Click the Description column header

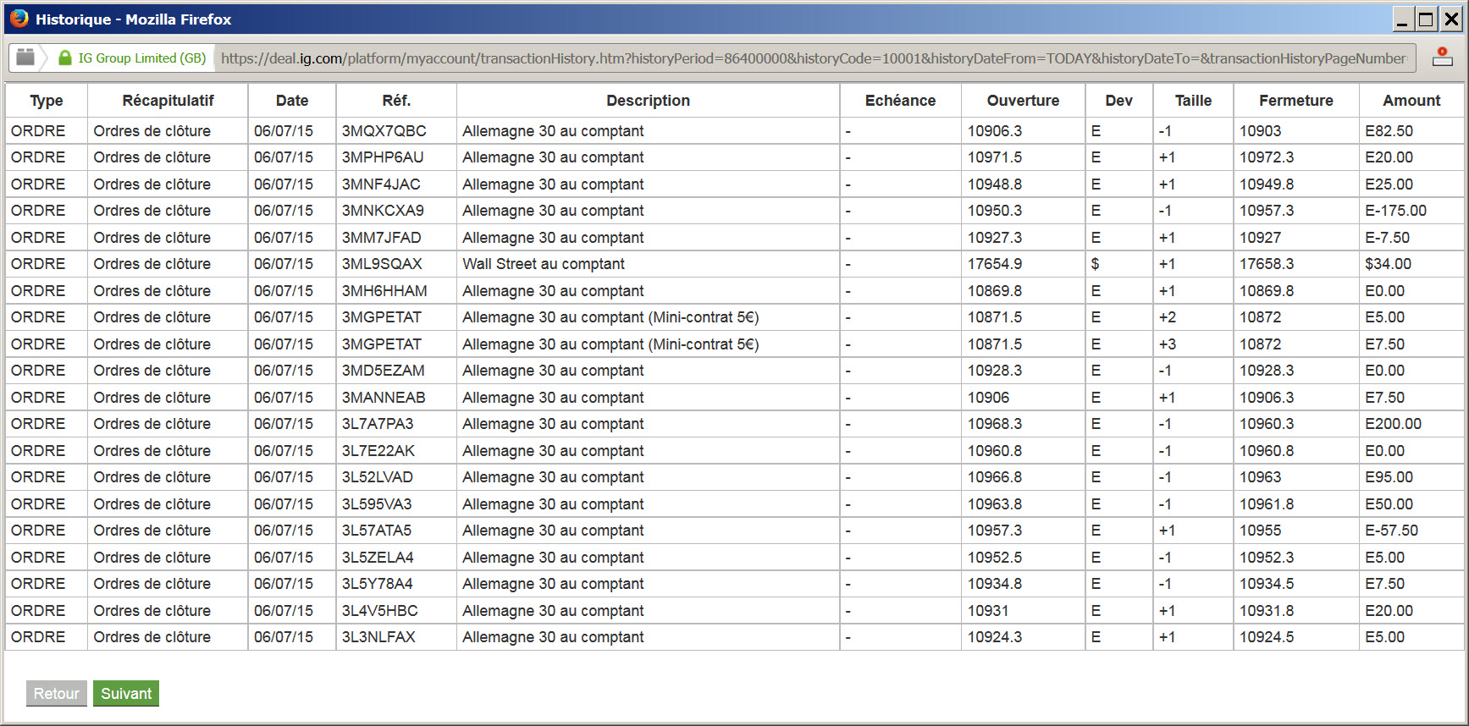649,101
